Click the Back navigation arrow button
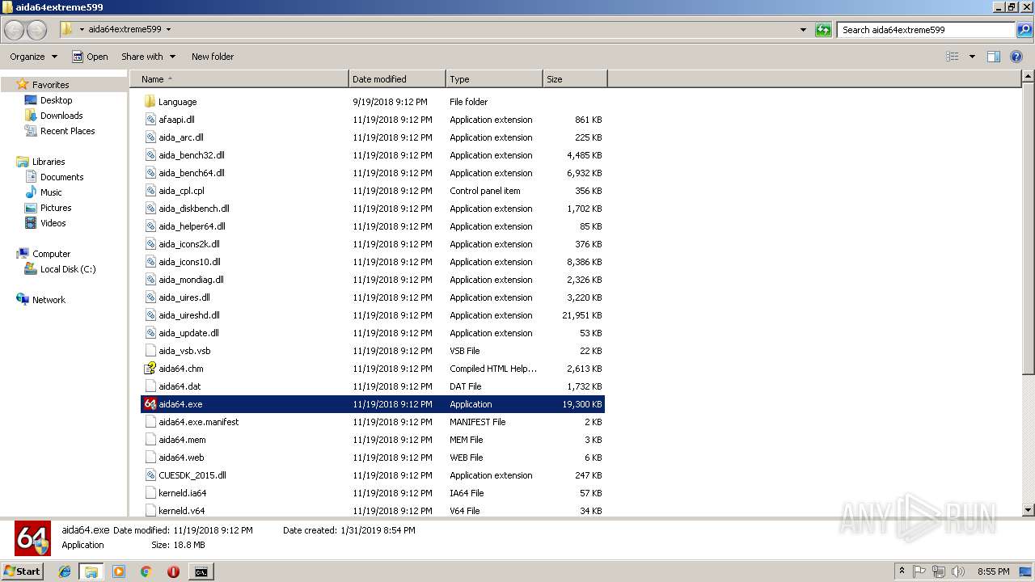Screen dimensions: 1035x582 click(14, 30)
